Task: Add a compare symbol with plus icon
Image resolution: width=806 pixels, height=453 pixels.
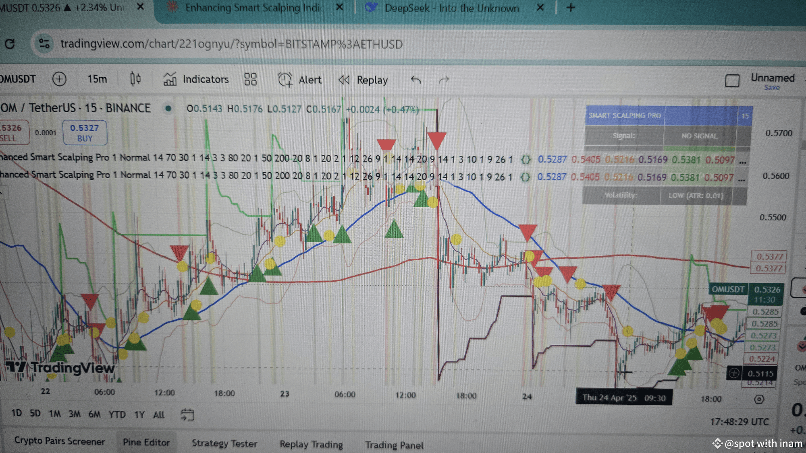Action: coord(59,79)
